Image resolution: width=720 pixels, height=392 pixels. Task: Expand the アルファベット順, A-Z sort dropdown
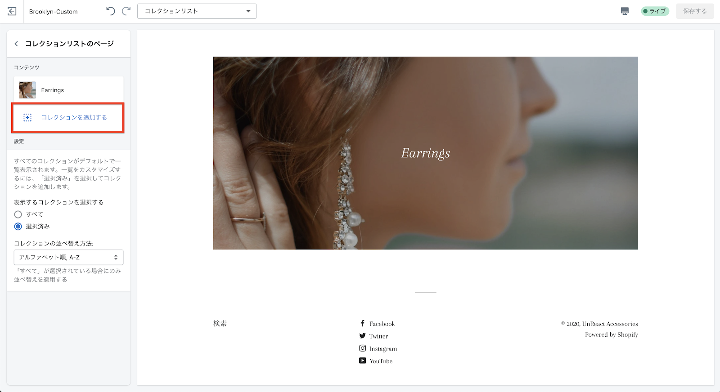(68, 257)
